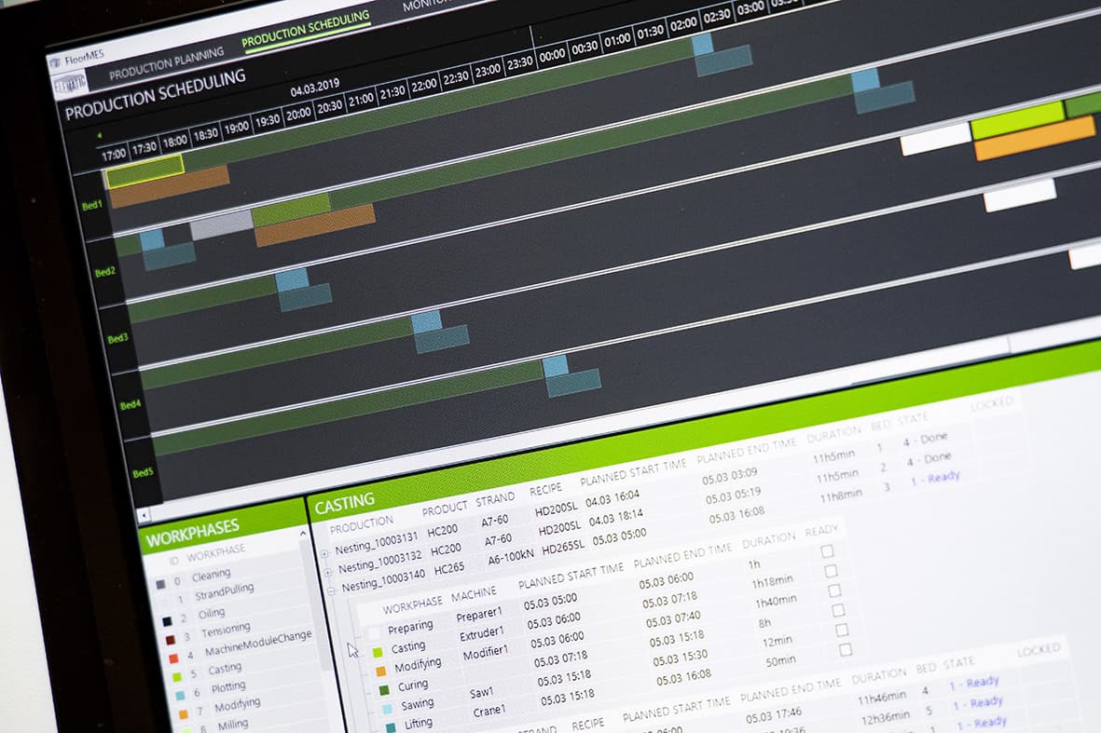
Task: Click the Crane1 machine cell
Action: (x=489, y=712)
